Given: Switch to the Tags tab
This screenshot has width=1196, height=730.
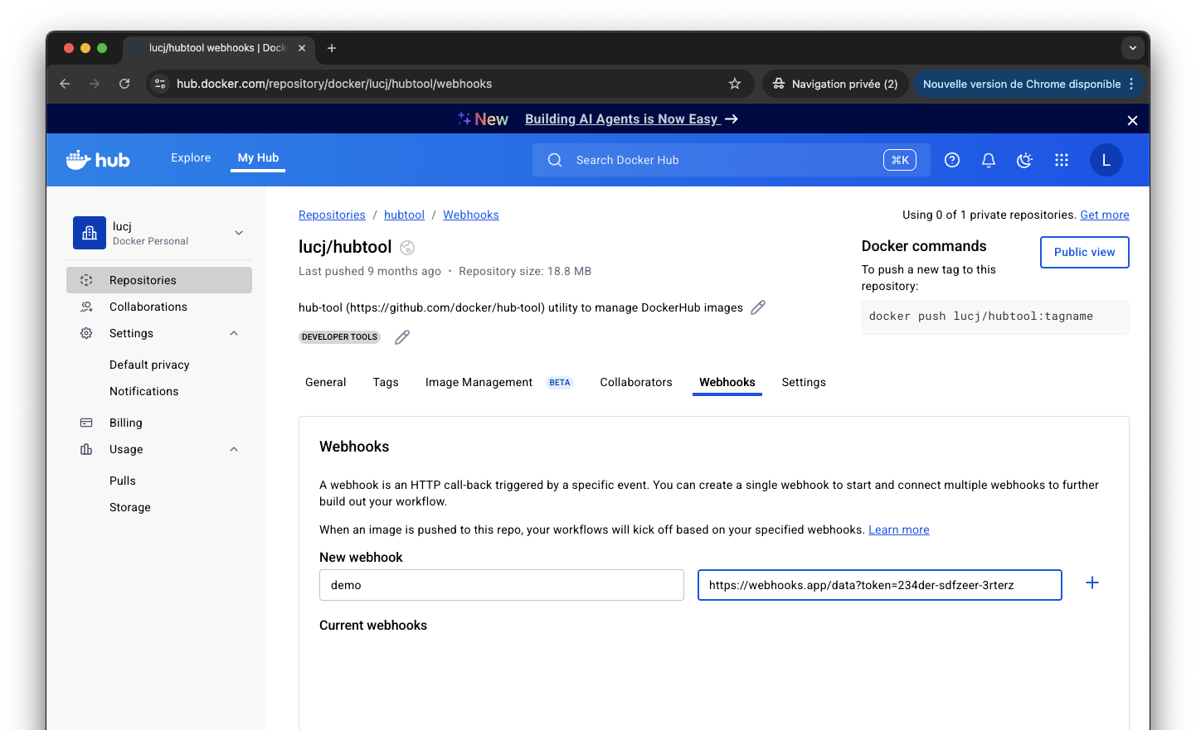Looking at the screenshot, I should pos(386,382).
